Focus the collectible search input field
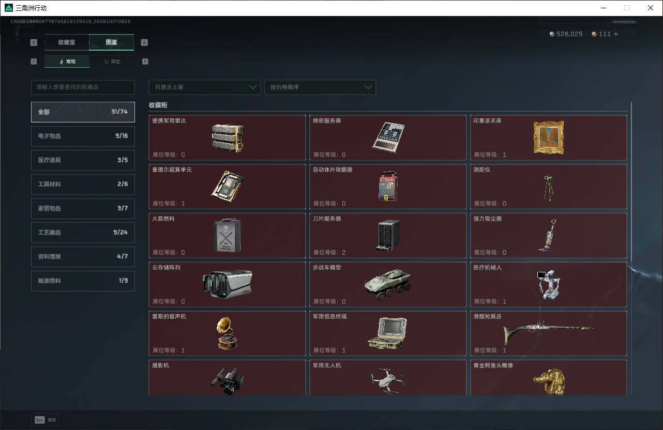The width and height of the screenshot is (663, 430). (83, 87)
